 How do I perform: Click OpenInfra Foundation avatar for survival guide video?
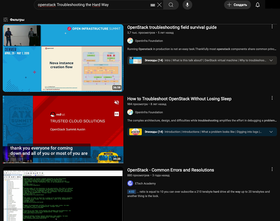(130, 41)
